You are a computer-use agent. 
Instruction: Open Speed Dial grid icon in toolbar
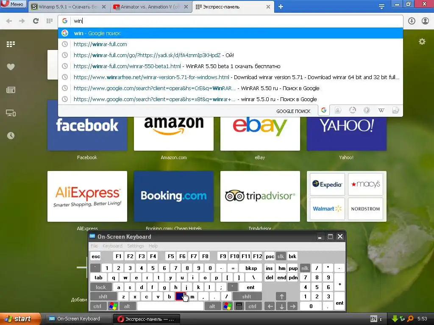(x=50, y=21)
